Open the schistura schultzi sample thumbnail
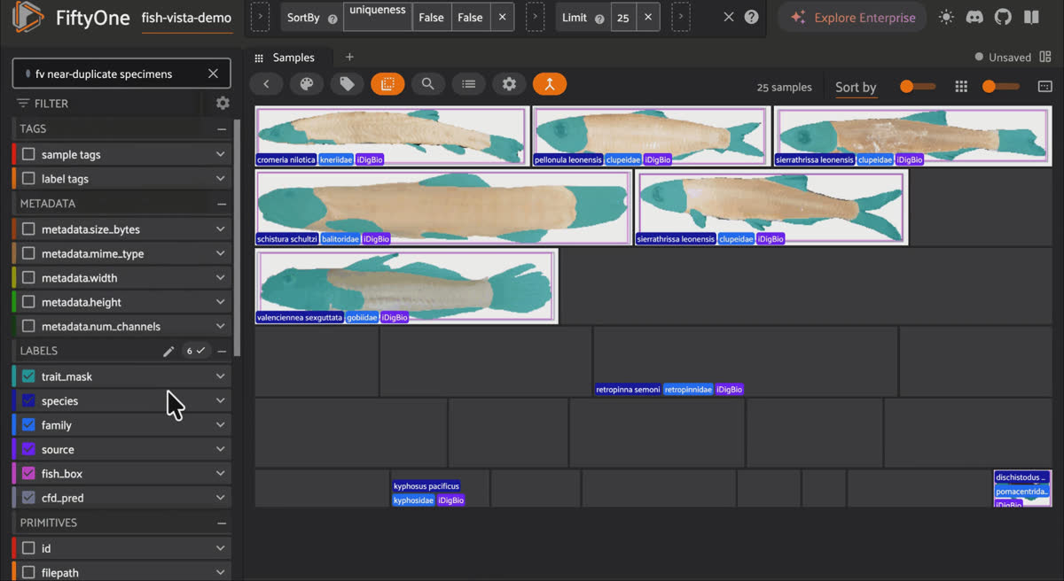 tap(443, 208)
